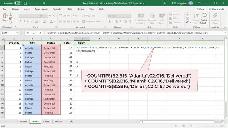
Task: Expand the formula bar chevron
Action: point(226,33)
